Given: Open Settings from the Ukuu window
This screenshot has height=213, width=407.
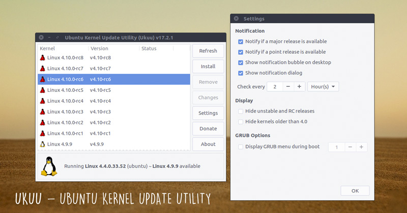Looking at the screenshot, I should point(208,113).
